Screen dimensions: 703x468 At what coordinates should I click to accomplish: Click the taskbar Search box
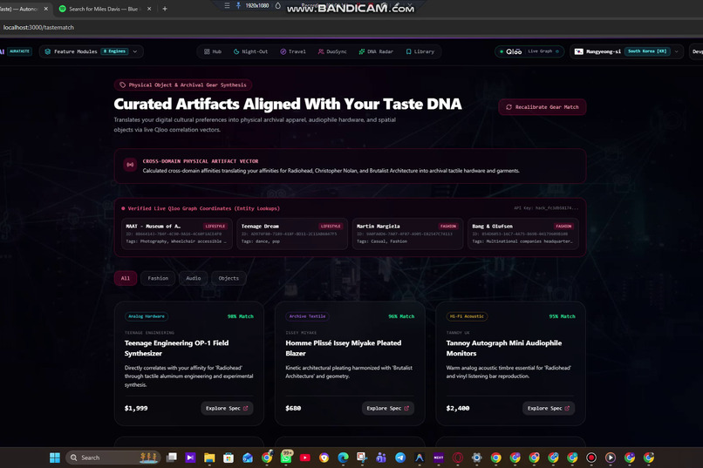[x=113, y=458]
